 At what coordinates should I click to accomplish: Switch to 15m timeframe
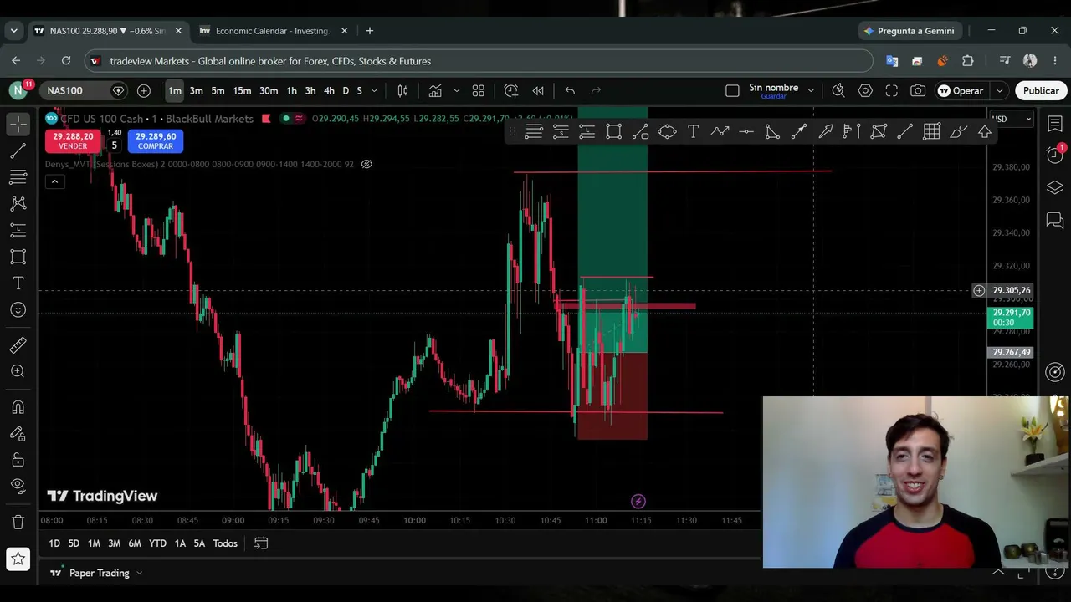[x=242, y=90]
